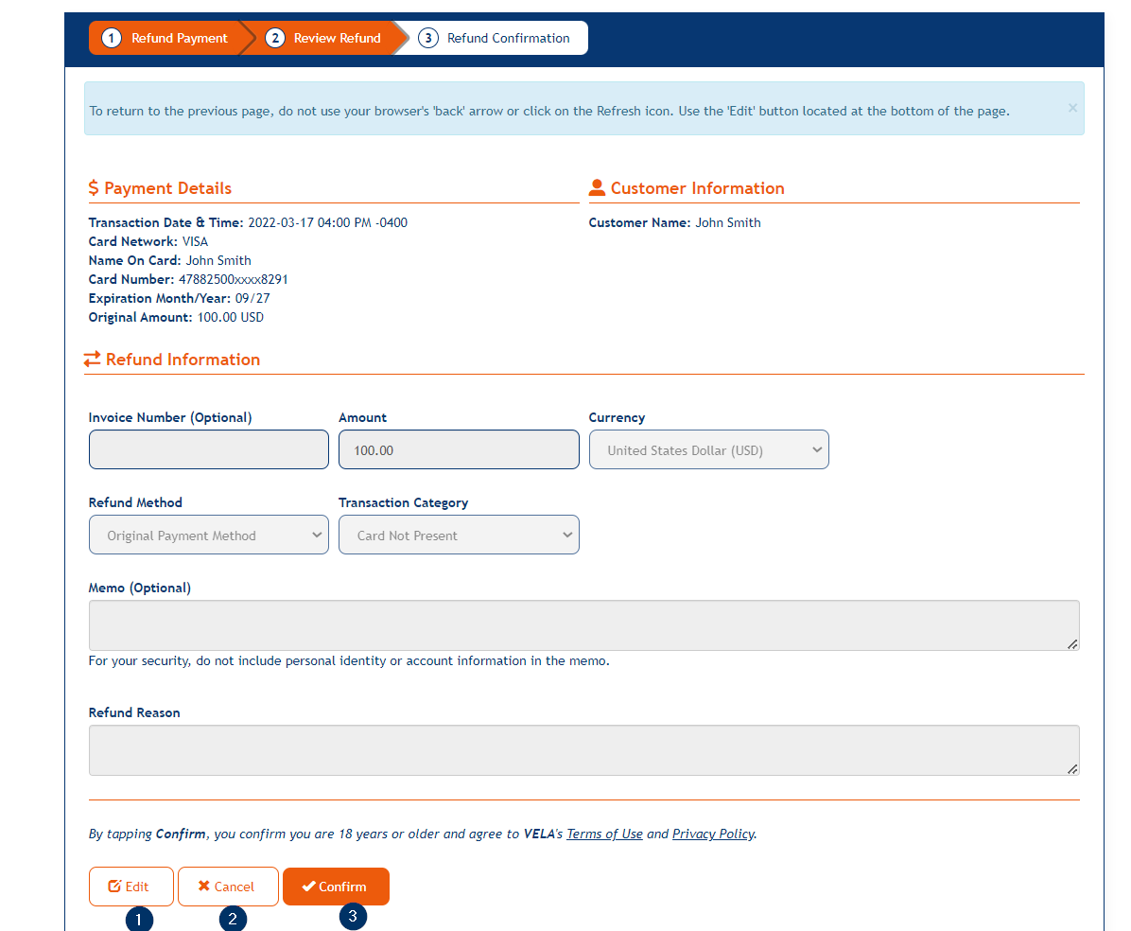Click inside the Refund Reason text area

point(583,750)
